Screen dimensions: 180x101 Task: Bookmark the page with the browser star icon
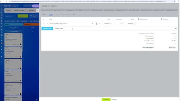click(174, 1)
